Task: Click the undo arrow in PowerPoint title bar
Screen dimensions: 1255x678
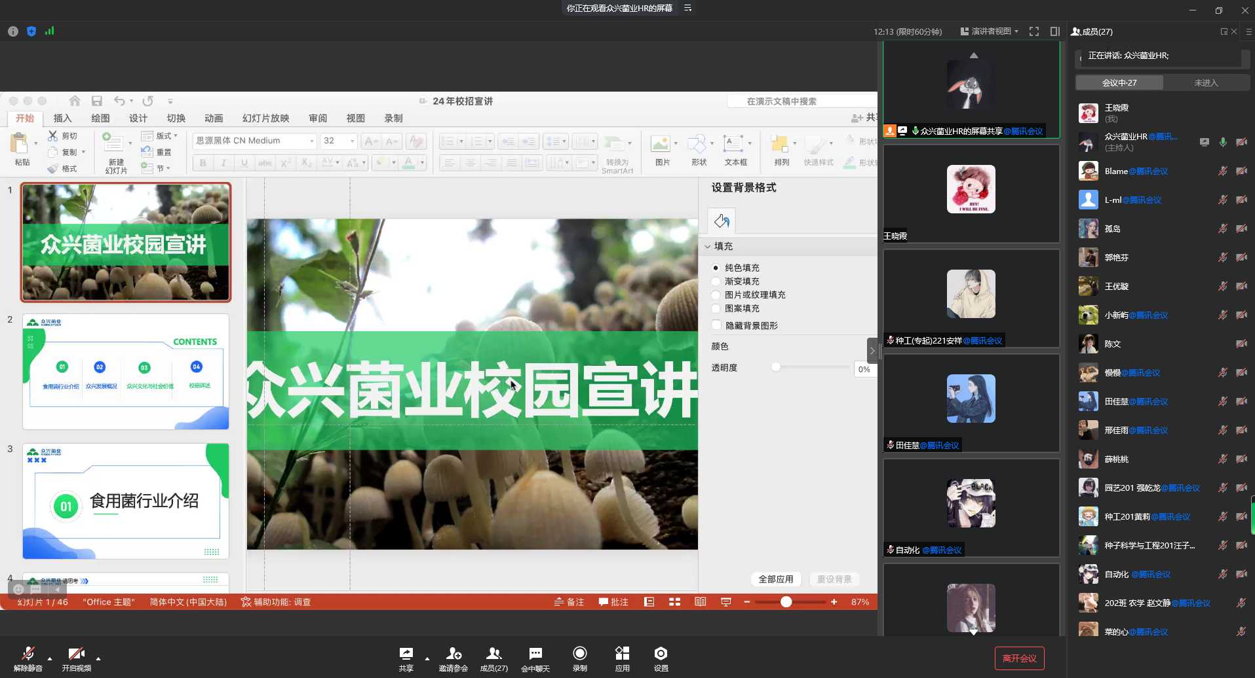Action: 119,101
